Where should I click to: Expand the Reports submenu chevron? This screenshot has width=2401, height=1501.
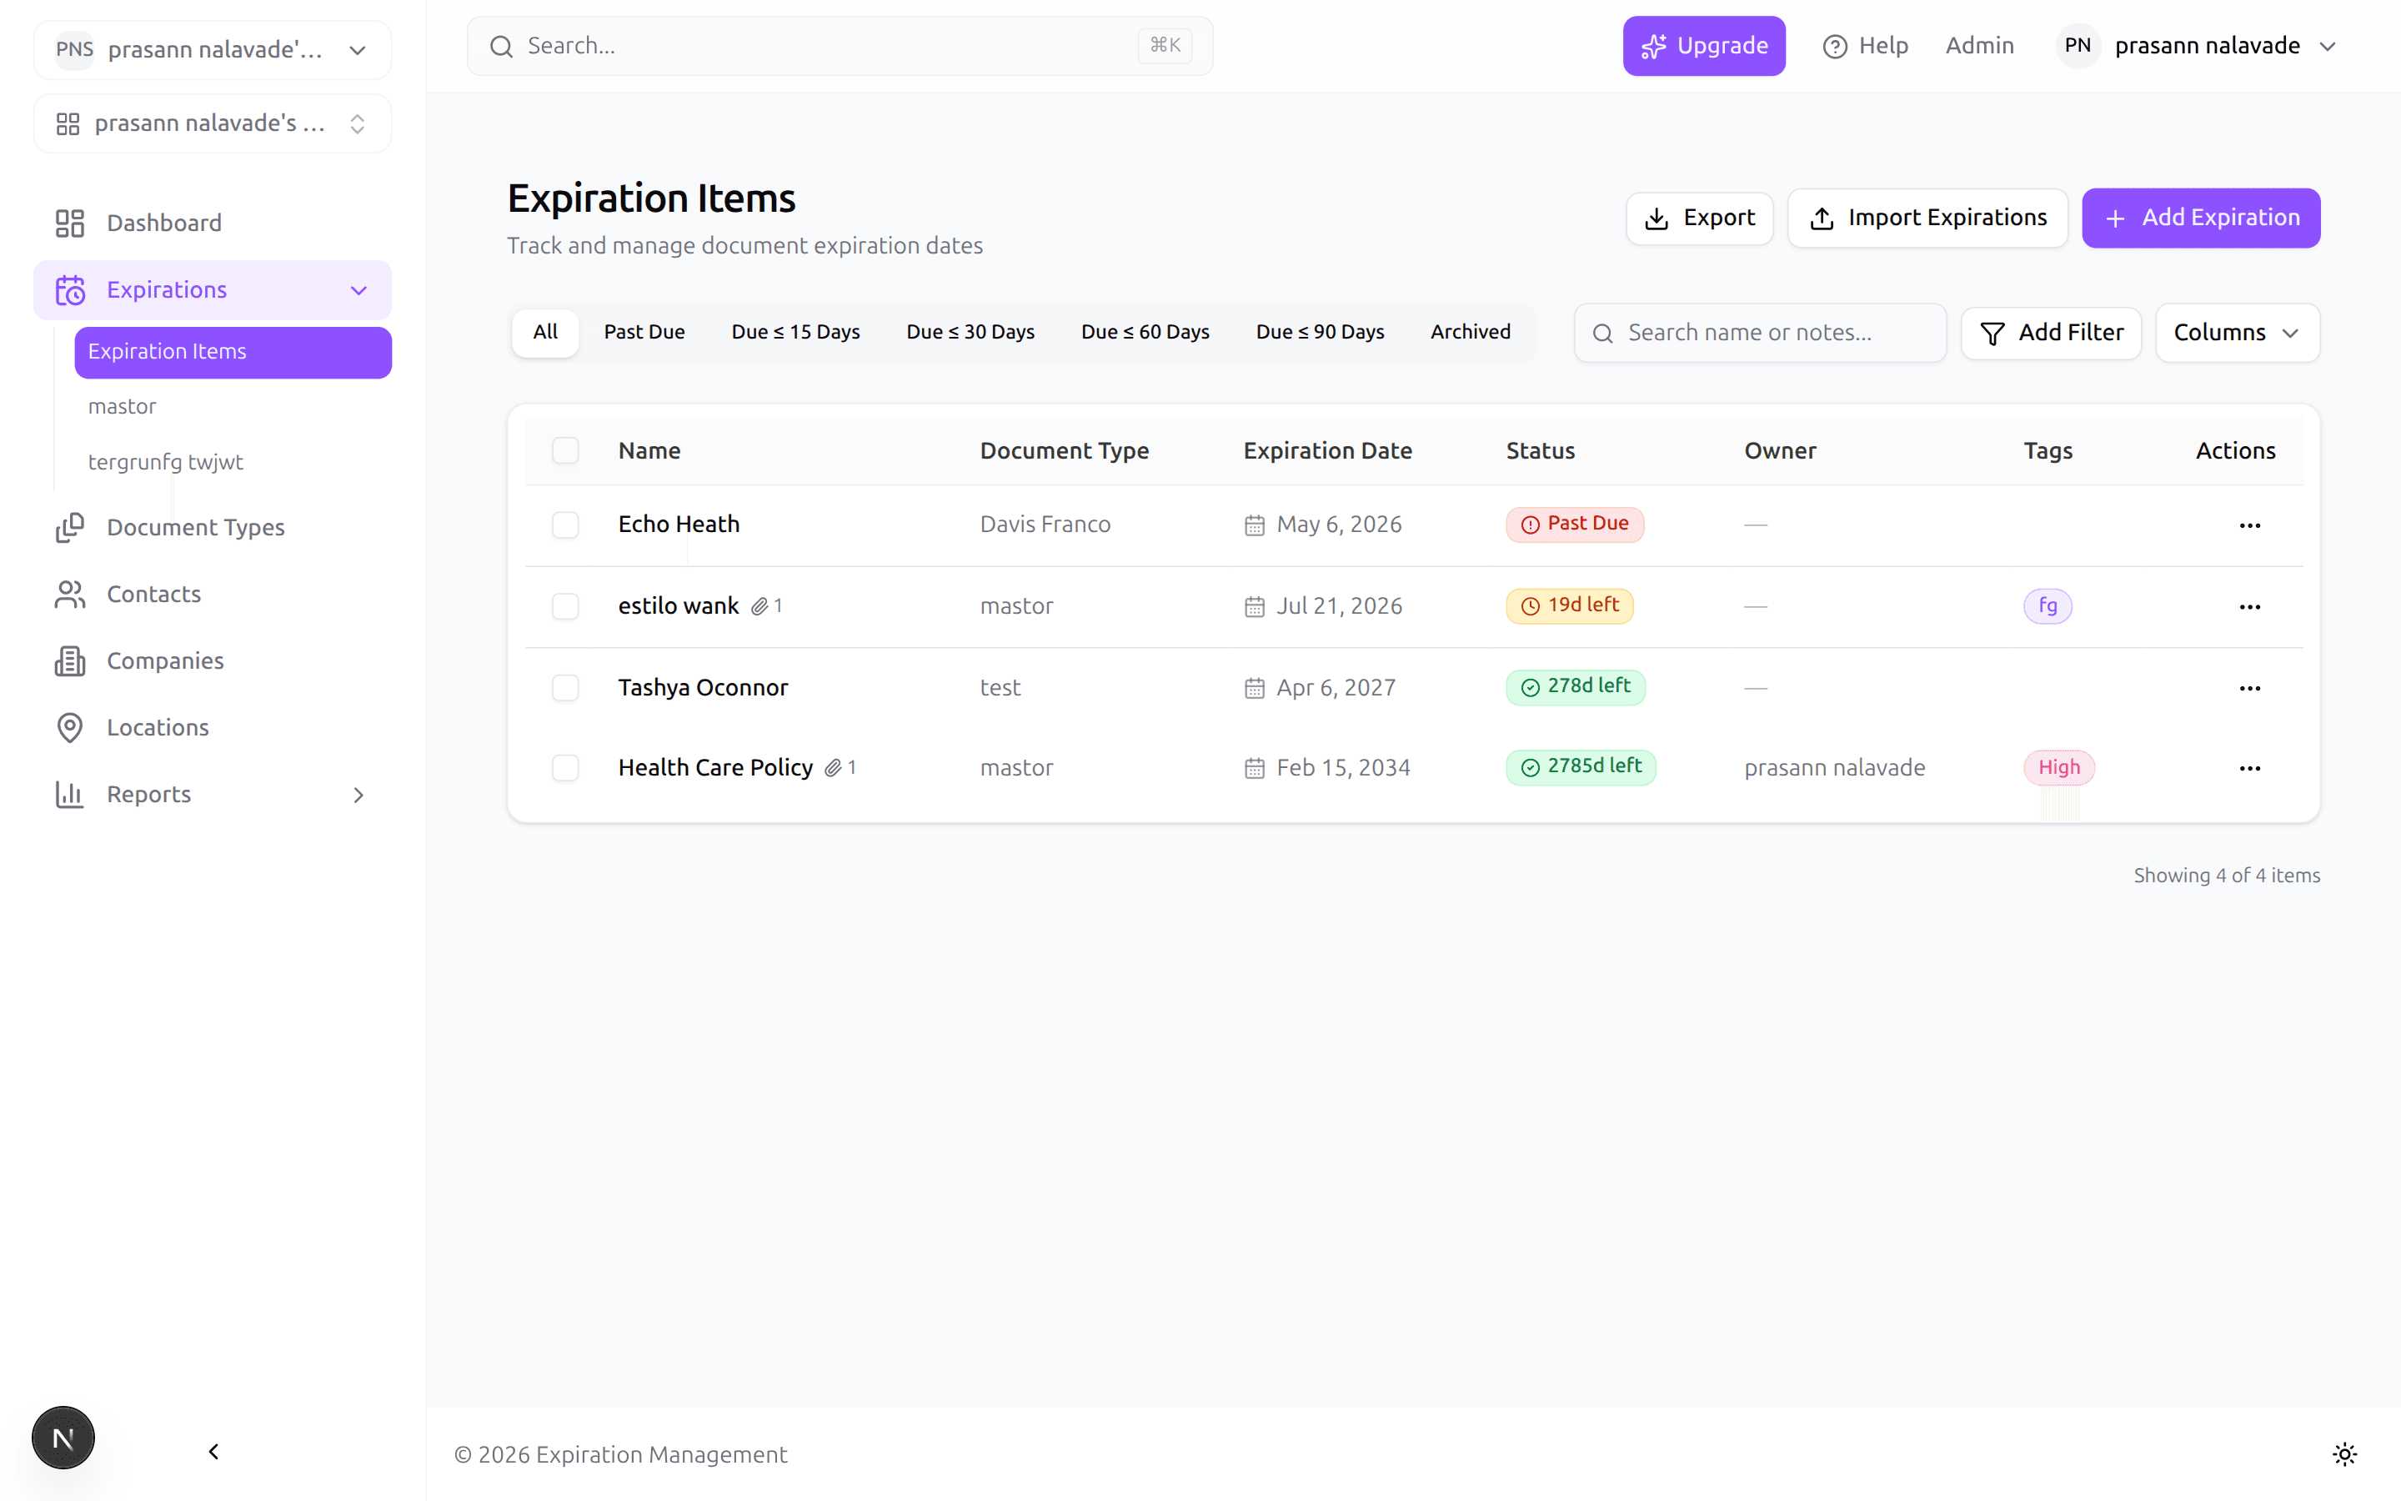(358, 796)
